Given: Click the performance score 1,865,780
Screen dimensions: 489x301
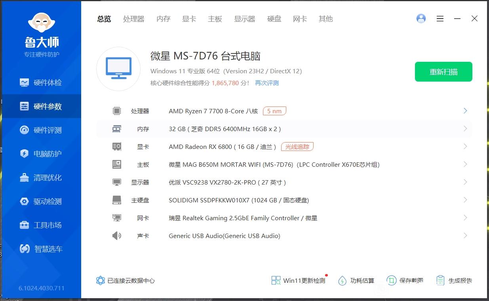Looking at the screenshot, I should click(225, 83).
